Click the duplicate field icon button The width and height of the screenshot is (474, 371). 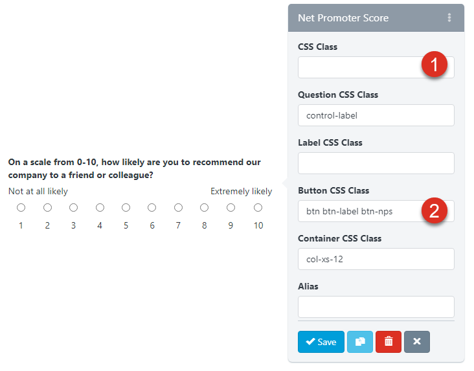point(360,341)
